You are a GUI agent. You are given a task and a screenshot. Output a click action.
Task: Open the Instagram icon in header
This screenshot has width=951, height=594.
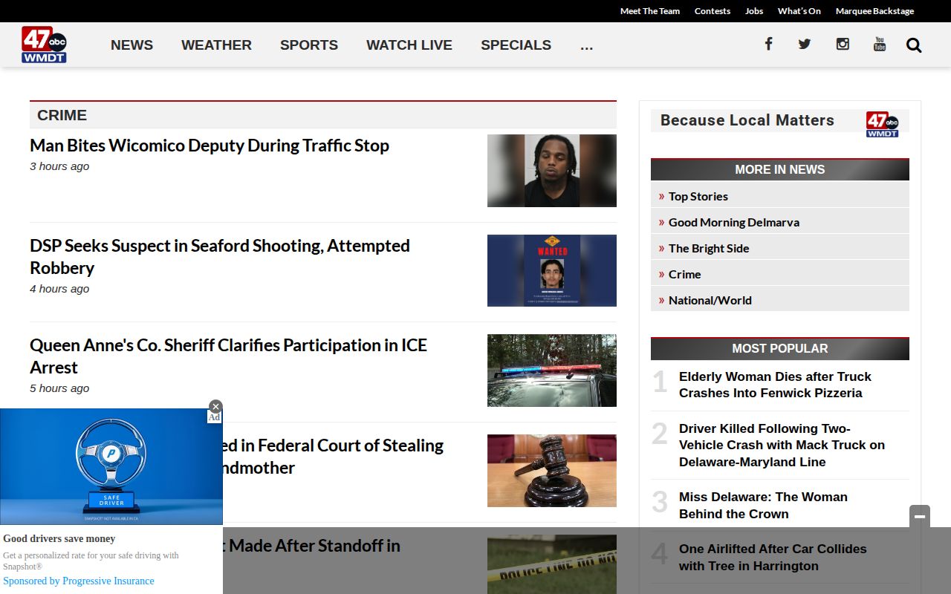(x=843, y=44)
